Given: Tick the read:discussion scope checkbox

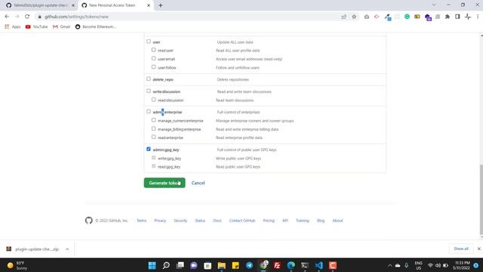Looking at the screenshot, I should 153,100.
